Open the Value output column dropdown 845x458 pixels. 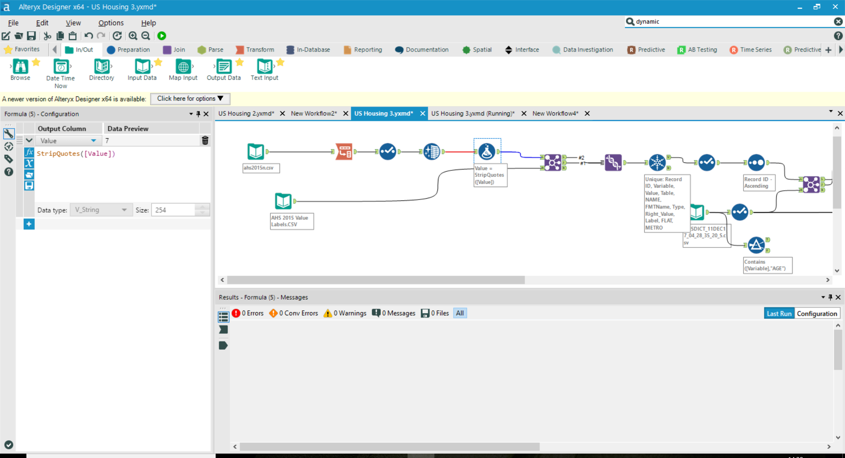(x=93, y=140)
